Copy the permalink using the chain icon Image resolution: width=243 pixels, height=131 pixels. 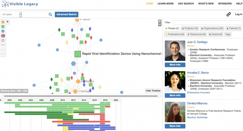pos(228,15)
